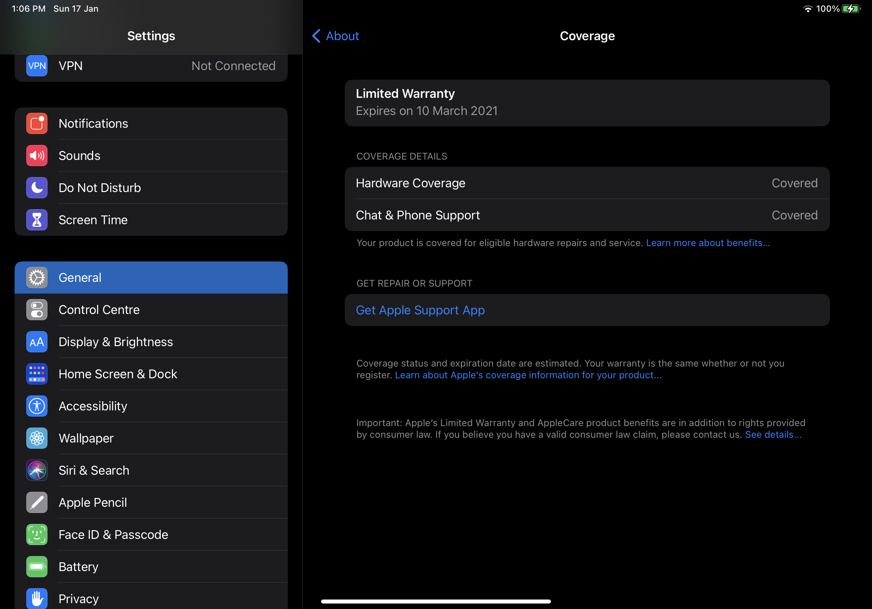
Task: Select General in the sidebar
Action: point(151,277)
